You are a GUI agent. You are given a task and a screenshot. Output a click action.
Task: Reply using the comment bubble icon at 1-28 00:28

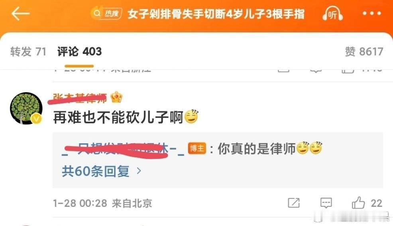326,203
